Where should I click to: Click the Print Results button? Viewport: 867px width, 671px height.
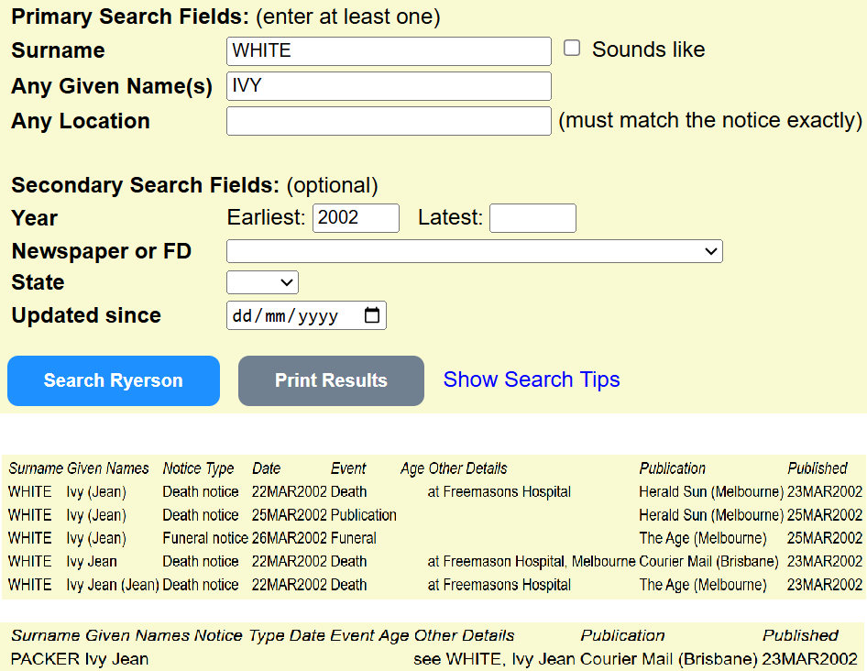(x=331, y=380)
